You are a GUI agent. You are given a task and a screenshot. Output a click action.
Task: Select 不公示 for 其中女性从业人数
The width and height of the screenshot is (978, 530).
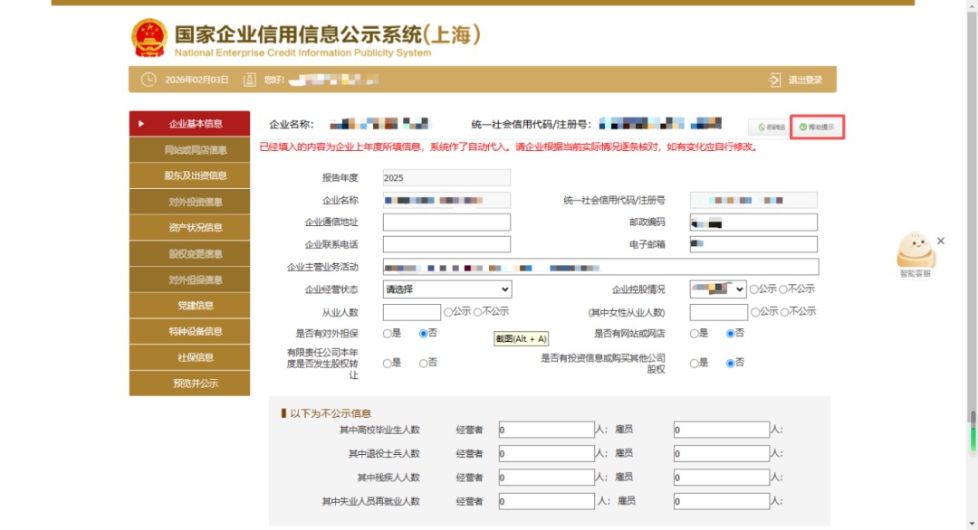click(784, 311)
